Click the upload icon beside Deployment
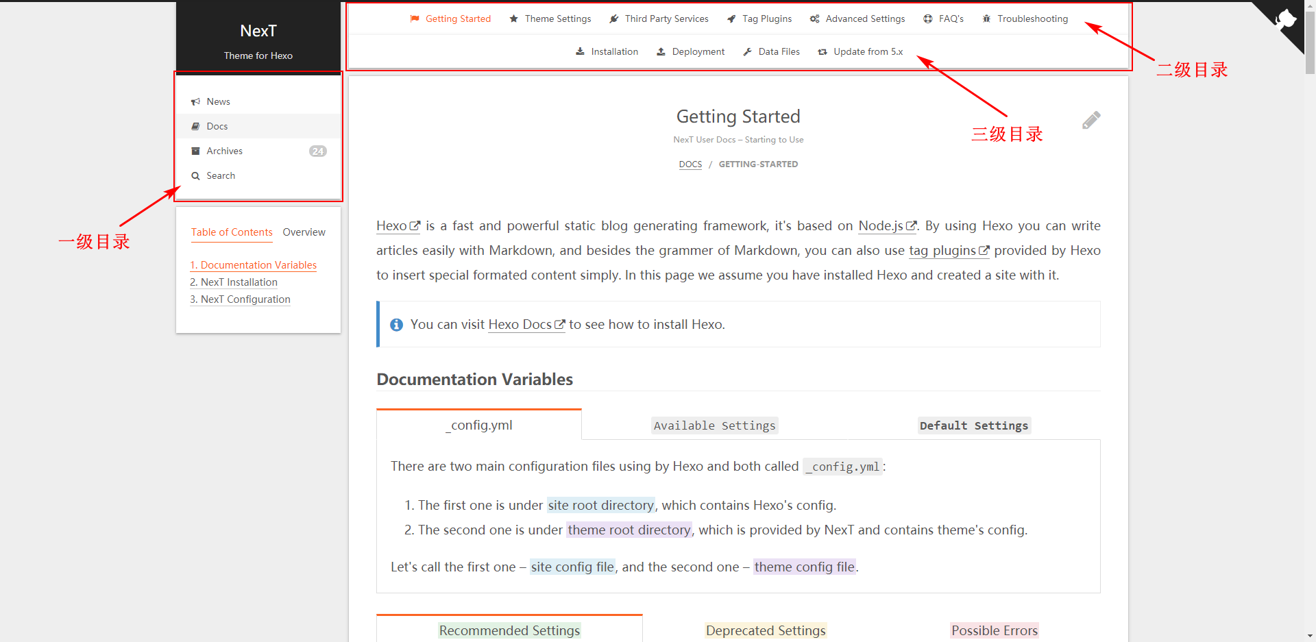Image resolution: width=1316 pixels, height=642 pixels. click(x=661, y=51)
